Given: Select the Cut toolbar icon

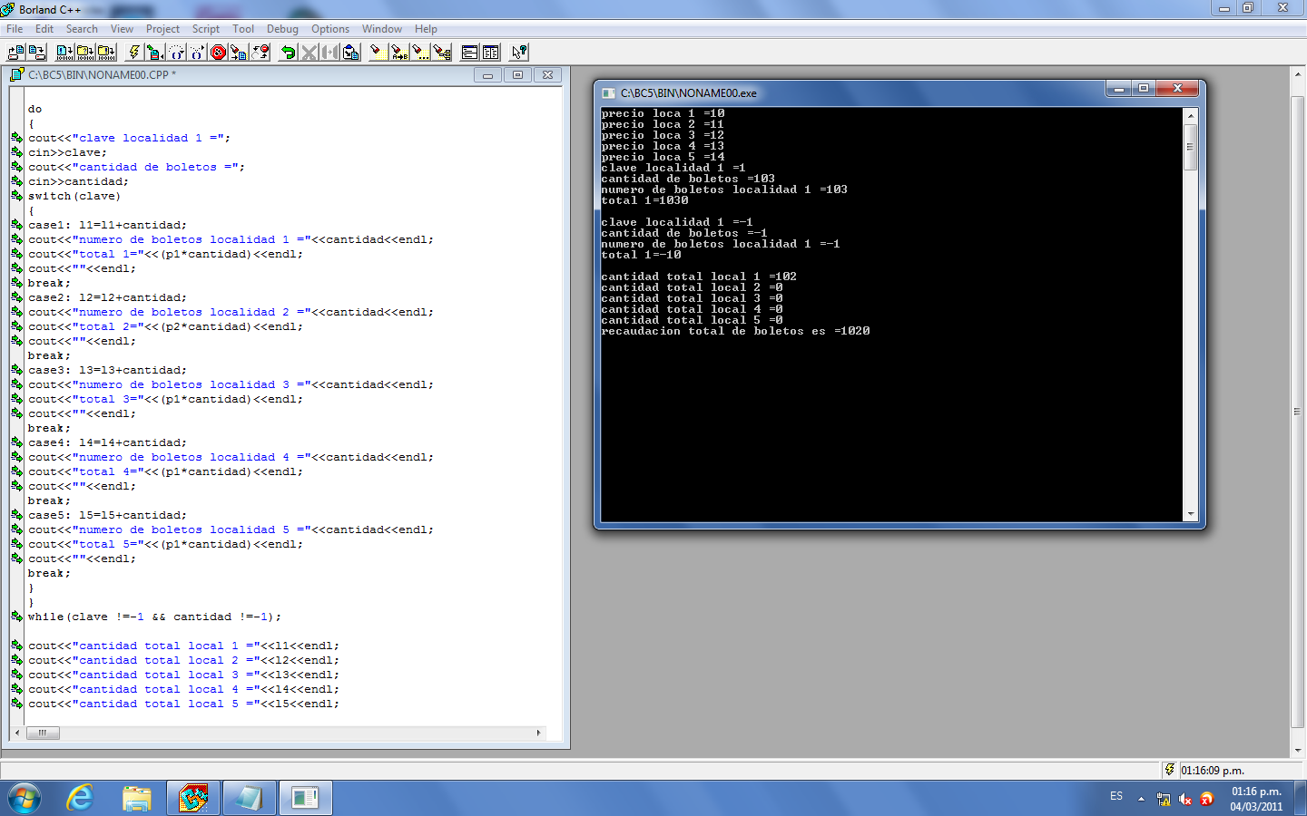Looking at the screenshot, I should (309, 53).
